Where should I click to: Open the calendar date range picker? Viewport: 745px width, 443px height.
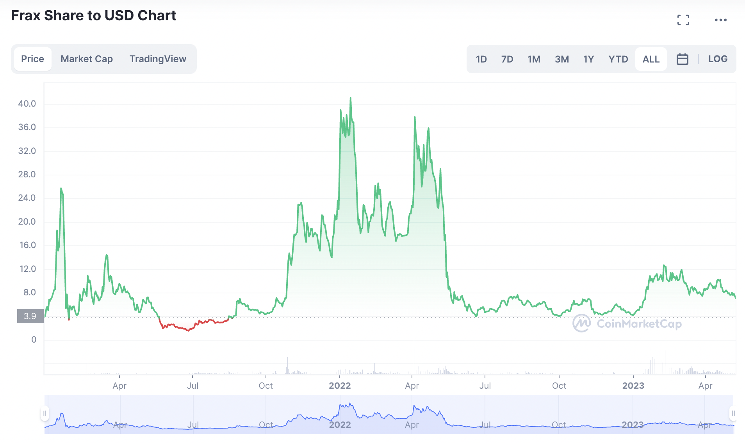[682, 59]
